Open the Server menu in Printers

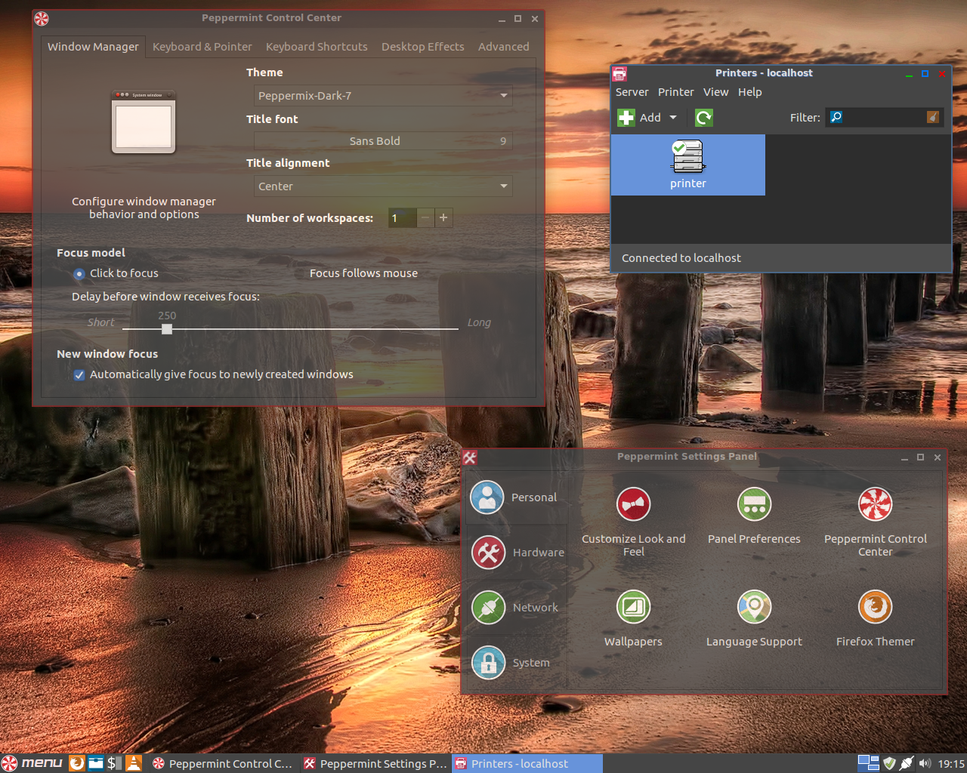[x=632, y=92]
